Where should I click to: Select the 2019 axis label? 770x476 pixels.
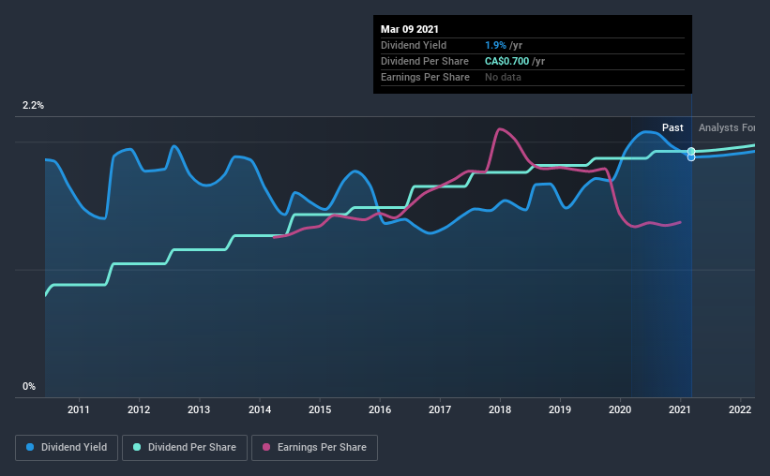(x=560, y=409)
